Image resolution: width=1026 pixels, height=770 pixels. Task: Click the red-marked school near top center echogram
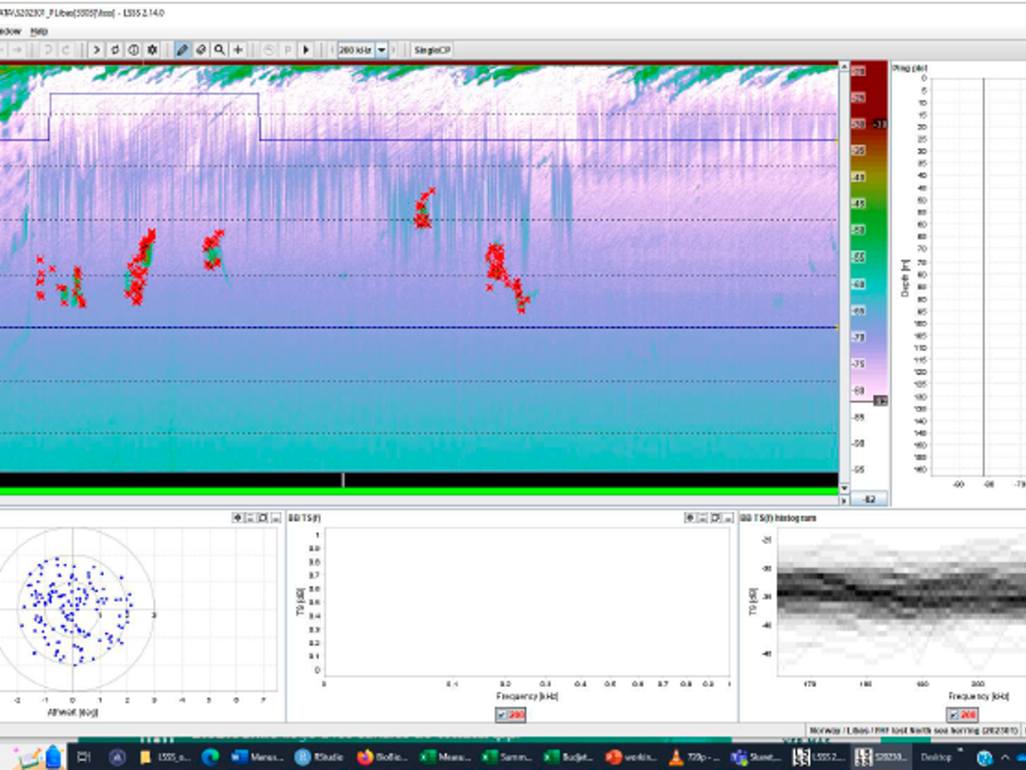pos(423,209)
